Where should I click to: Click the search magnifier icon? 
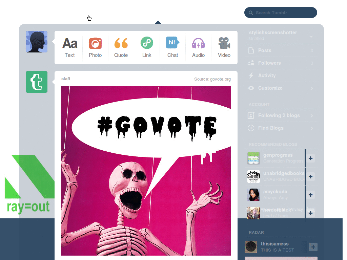click(x=251, y=13)
